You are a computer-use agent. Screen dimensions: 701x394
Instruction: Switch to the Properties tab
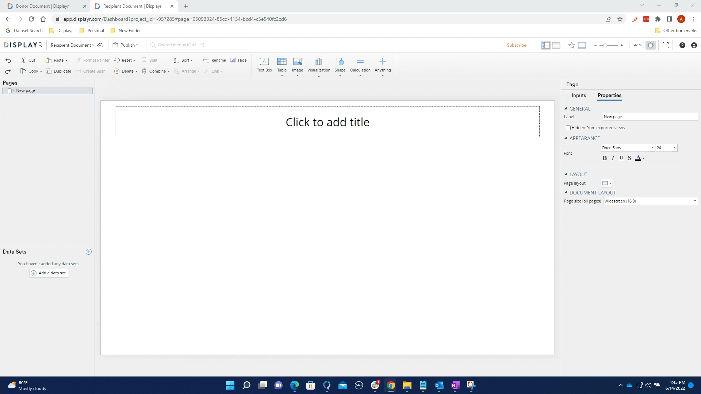[x=609, y=95]
